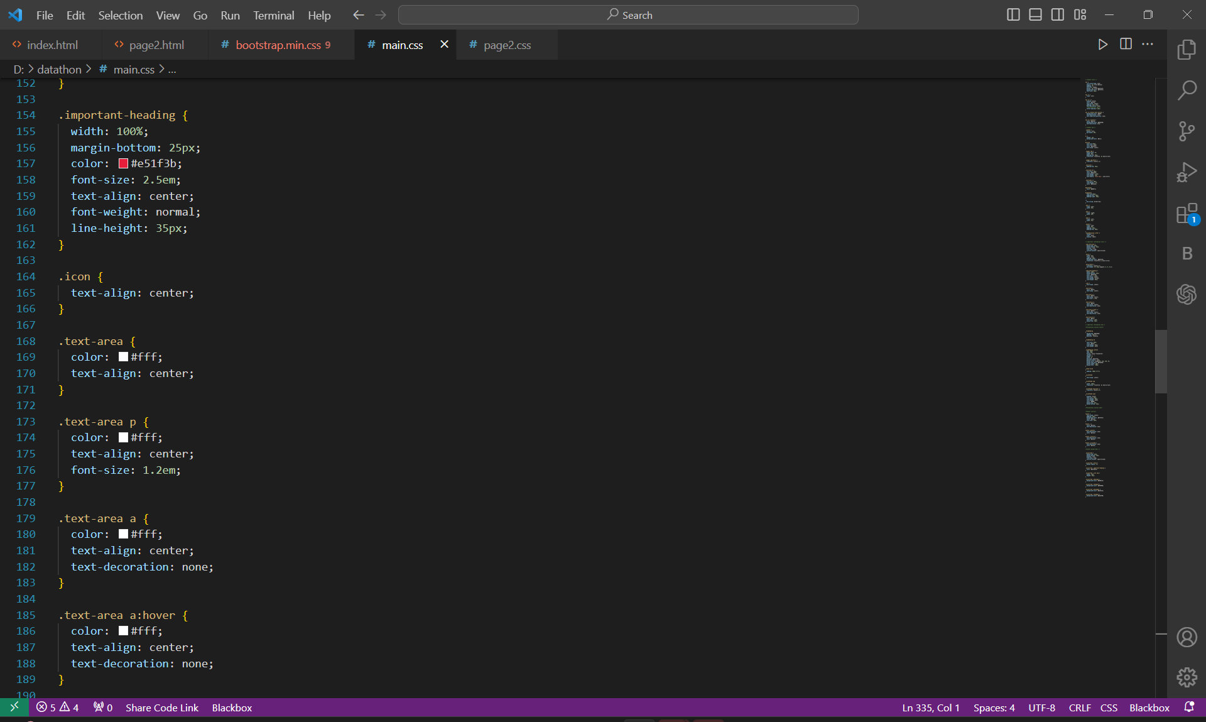Switch to the page2.css tab

tap(507, 45)
